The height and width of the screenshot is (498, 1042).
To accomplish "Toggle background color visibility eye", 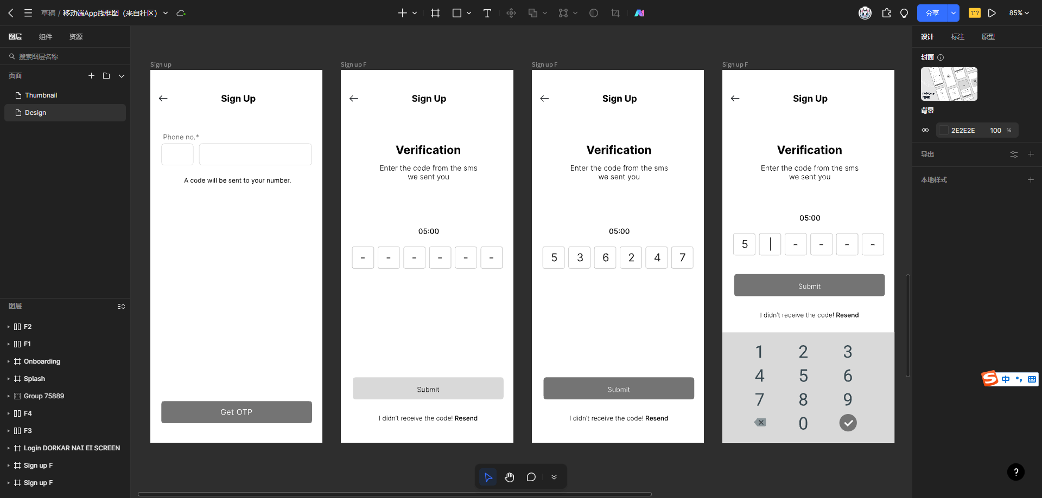I will coord(925,131).
